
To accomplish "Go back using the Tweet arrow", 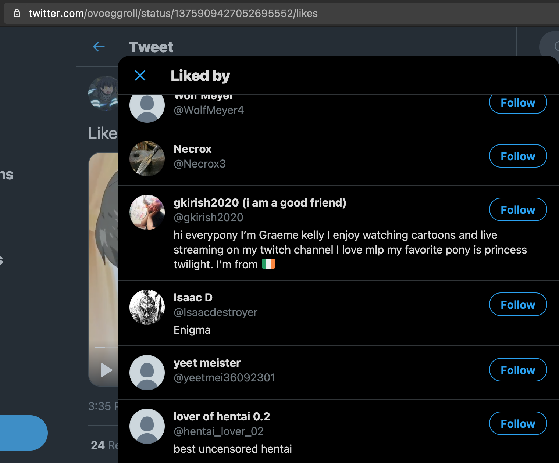I will pyautogui.click(x=99, y=47).
